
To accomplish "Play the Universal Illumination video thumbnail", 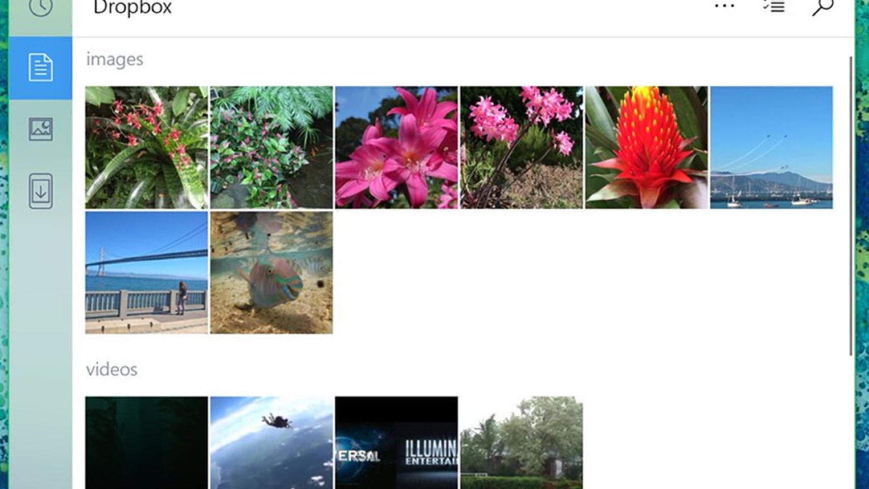I will [x=396, y=443].
